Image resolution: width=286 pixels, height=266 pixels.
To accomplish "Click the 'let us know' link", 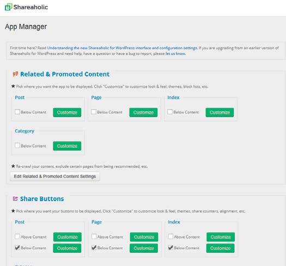I will click(x=175, y=53).
